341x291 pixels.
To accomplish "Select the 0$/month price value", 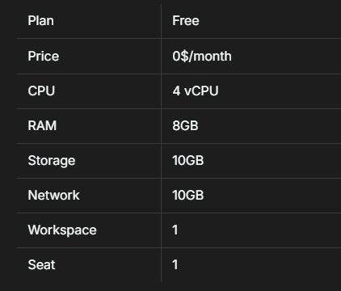I will [202, 56].
